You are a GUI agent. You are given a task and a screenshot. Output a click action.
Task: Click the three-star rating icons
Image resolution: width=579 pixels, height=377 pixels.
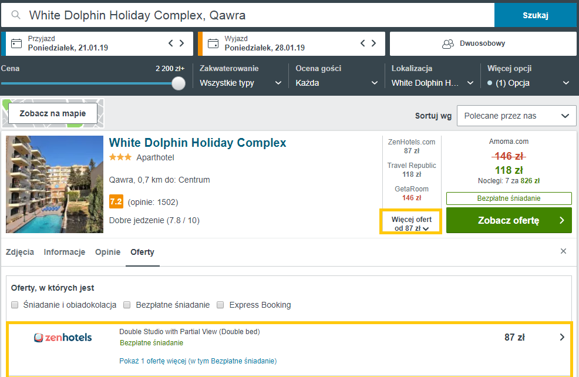[120, 157]
